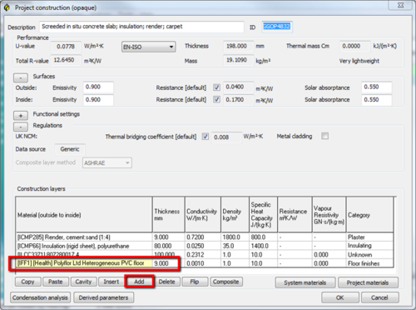Click Outside Resistance value 0.0400
The image size is (416, 310).
point(238,87)
